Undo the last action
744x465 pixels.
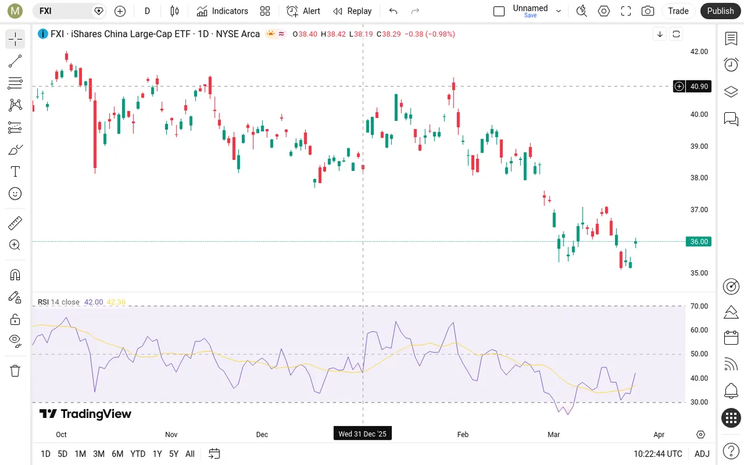393,11
